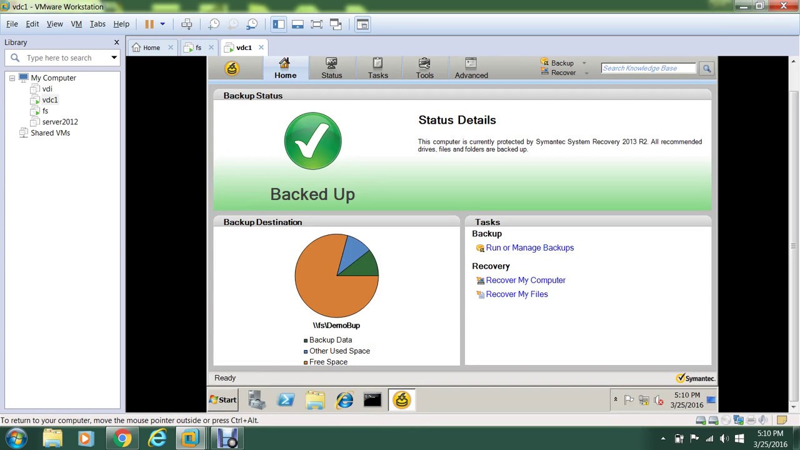
Task: Open the power options dropdown arrow
Action: 162,24
